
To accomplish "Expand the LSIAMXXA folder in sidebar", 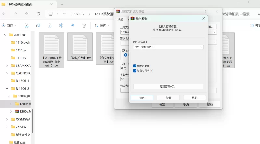I will [7, 65].
